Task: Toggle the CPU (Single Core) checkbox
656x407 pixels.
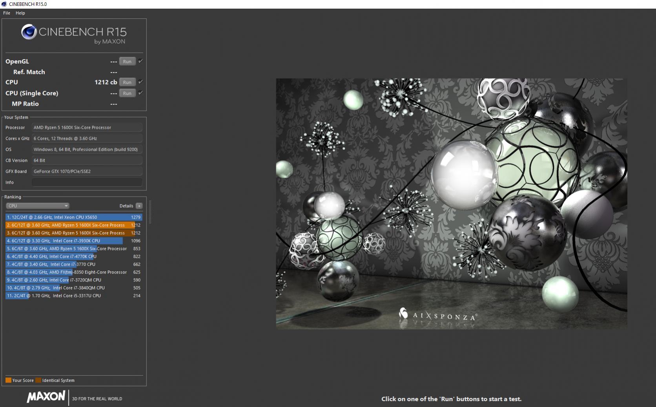Action: [x=140, y=93]
